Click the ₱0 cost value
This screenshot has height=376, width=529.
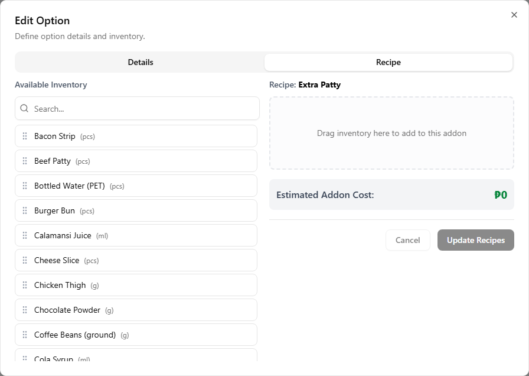click(501, 195)
